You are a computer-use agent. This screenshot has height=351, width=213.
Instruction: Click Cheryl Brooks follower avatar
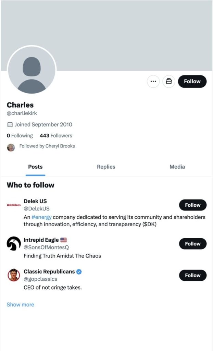(11, 147)
